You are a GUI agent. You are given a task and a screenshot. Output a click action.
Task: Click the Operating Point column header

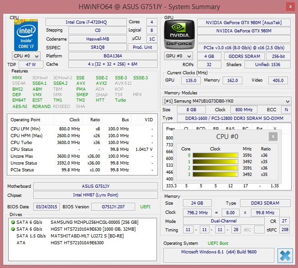point(31,120)
